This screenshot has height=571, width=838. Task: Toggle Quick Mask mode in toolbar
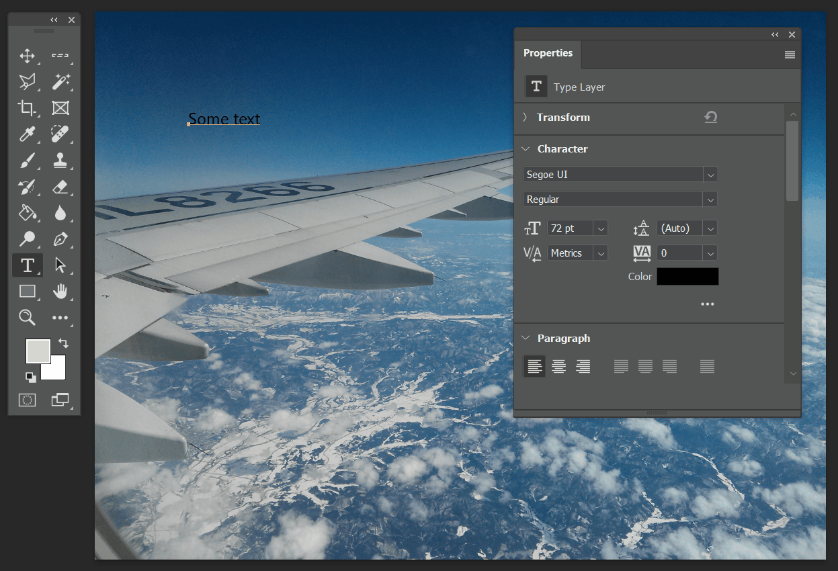[27, 400]
